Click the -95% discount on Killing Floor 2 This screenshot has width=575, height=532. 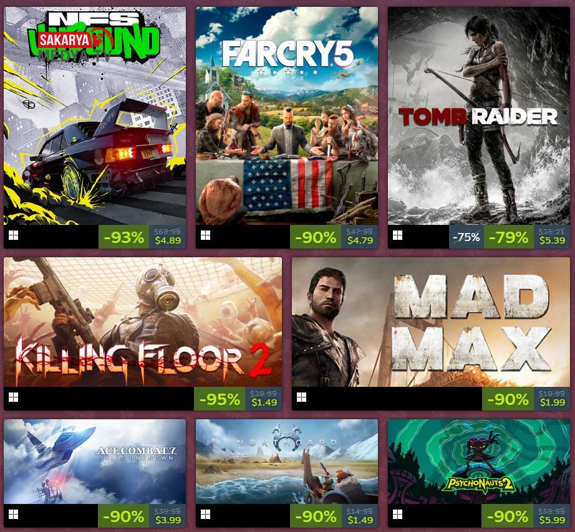pyautogui.click(x=220, y=399)
